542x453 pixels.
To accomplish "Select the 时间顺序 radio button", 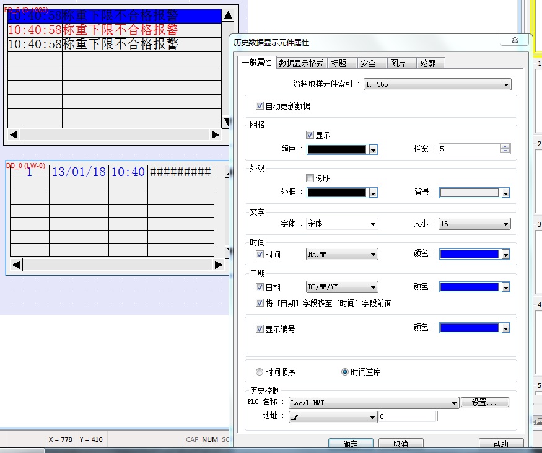I will coord(260,372).
